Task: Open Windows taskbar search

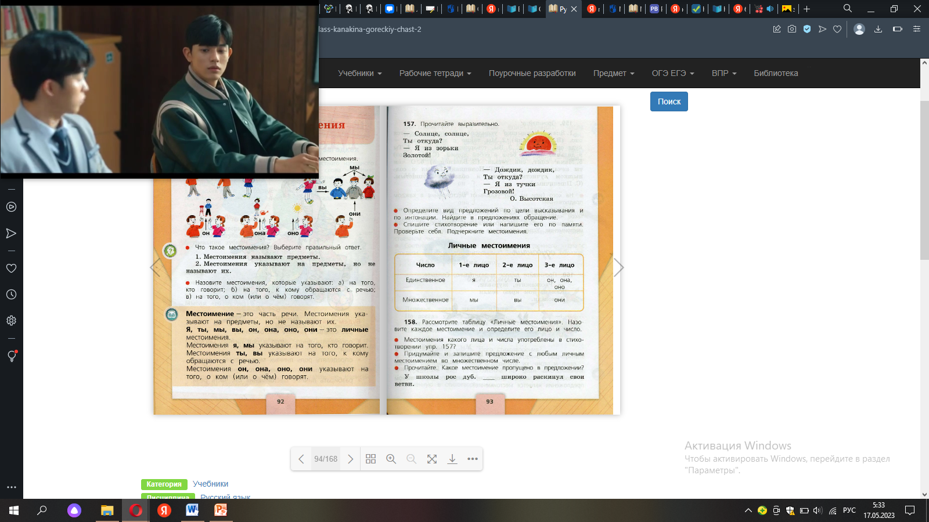Action: tap(42, 510)
